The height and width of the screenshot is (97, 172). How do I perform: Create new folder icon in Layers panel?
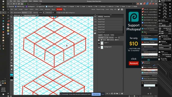[x=117, y=93]
